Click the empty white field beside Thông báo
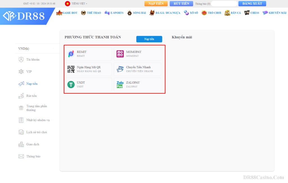288x183 pixels. 224,3
